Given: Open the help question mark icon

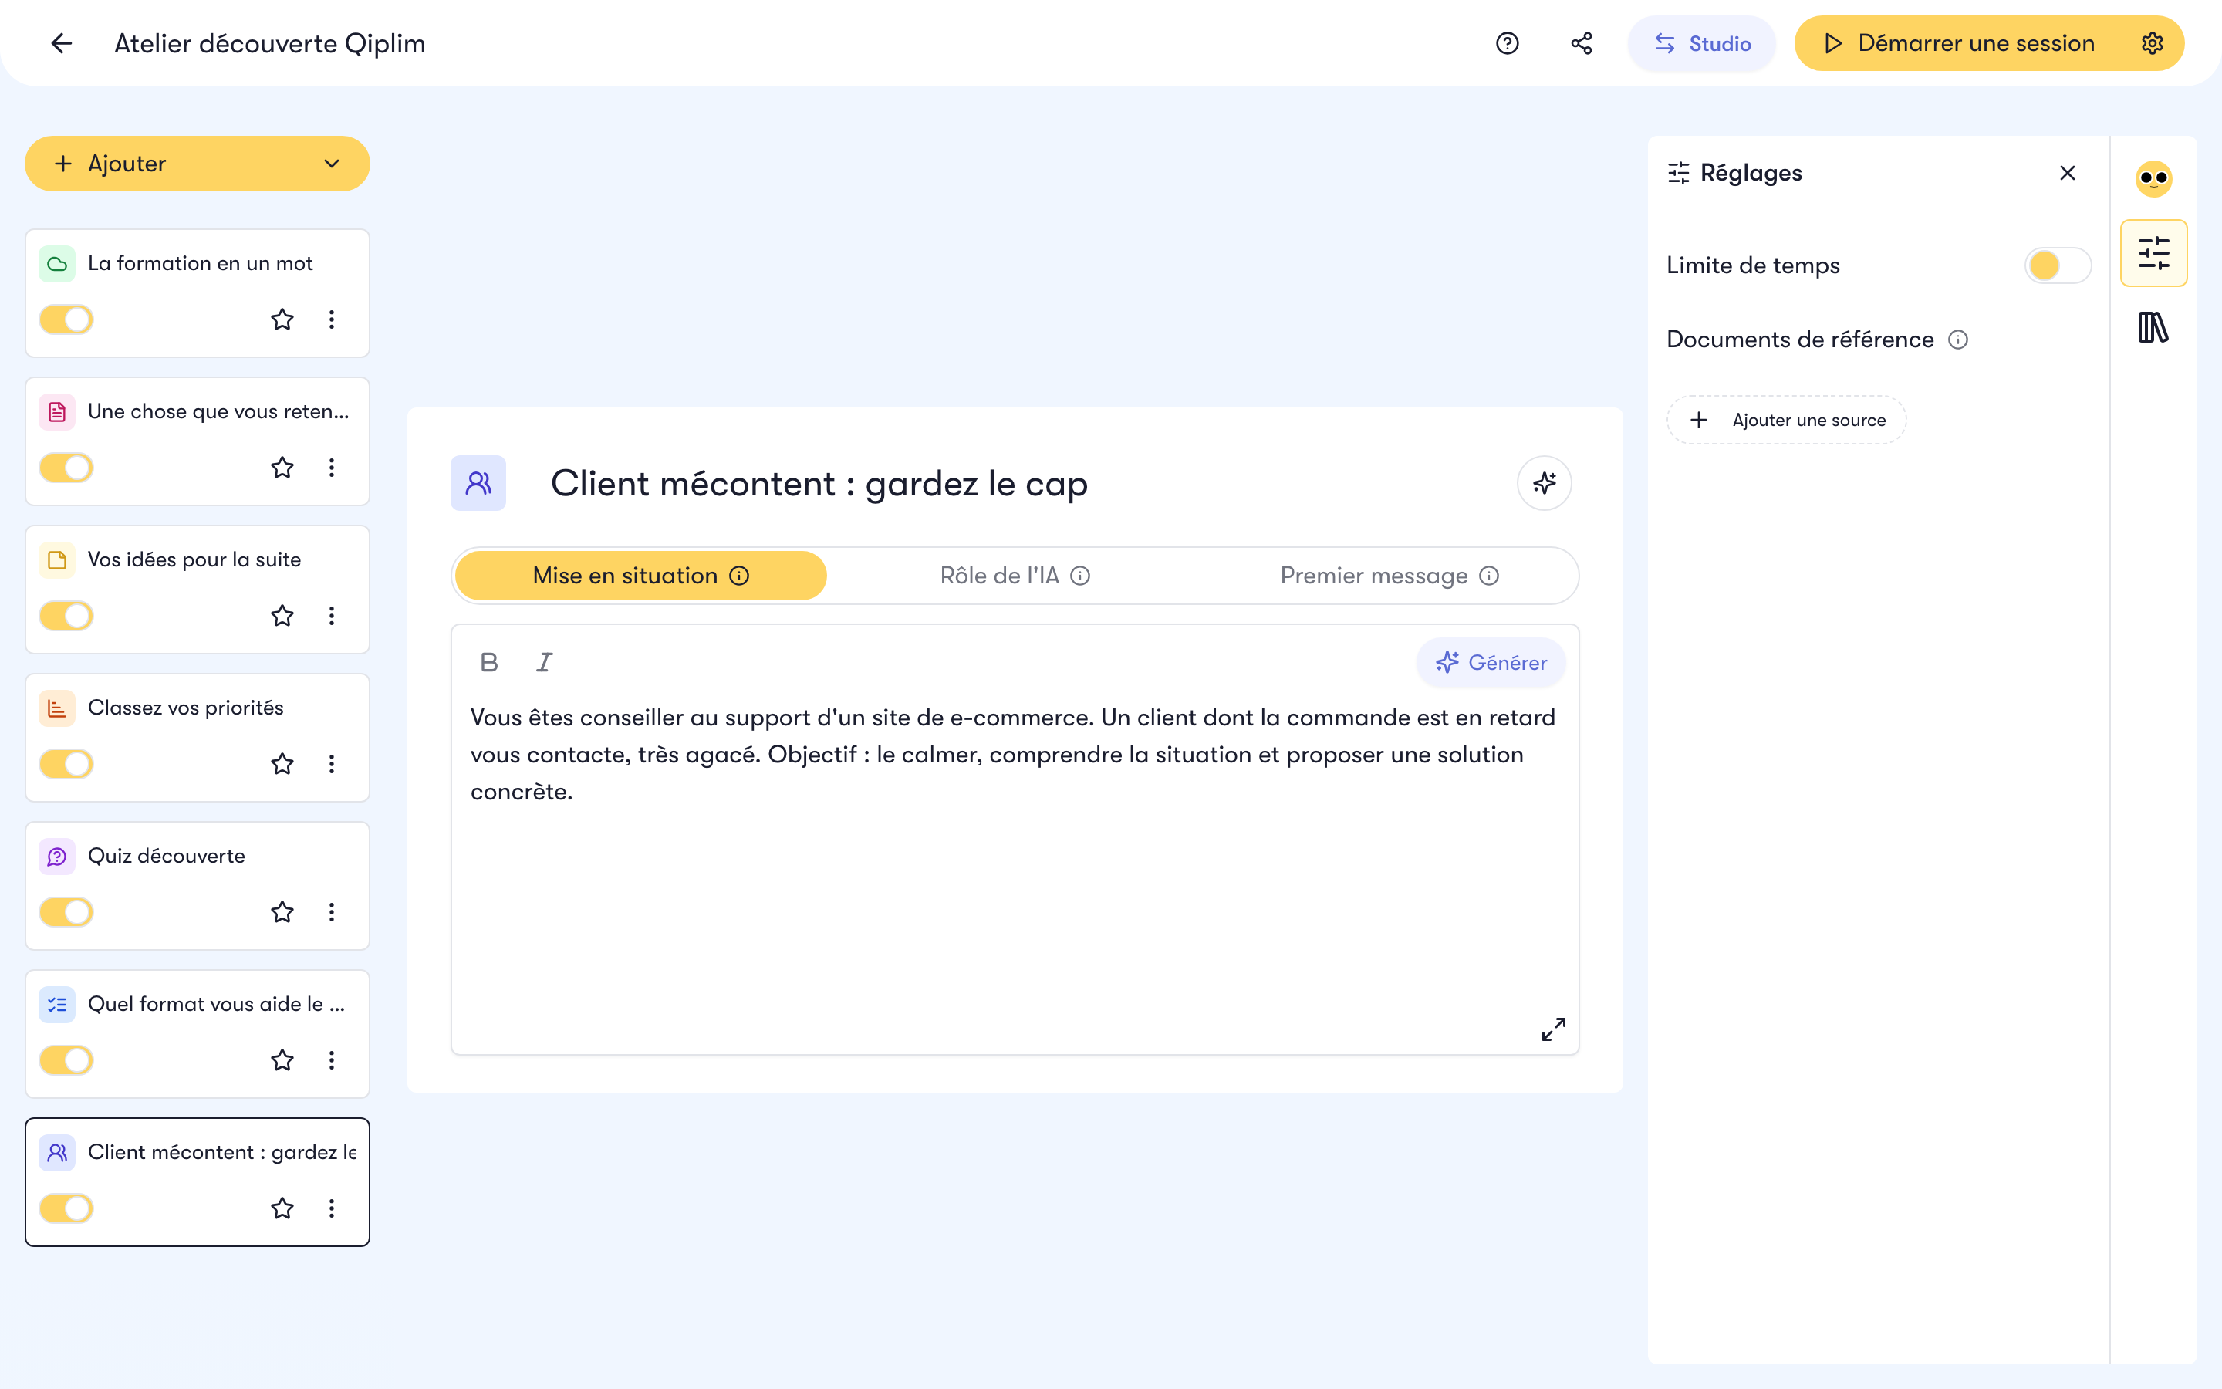Looking at the screenshot, I should (1507, 43).
